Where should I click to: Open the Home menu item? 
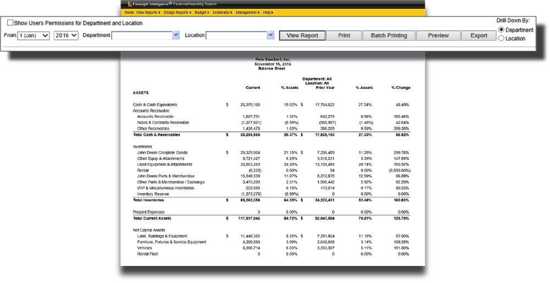click(x=129, y=12)
